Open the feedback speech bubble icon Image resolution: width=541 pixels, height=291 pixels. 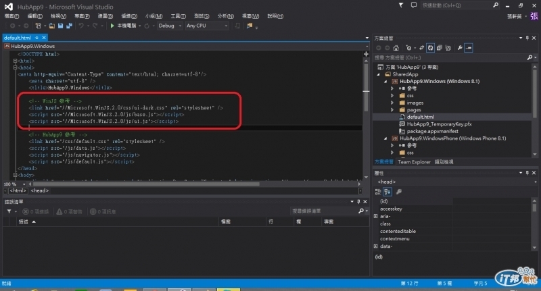click(414, 5)
